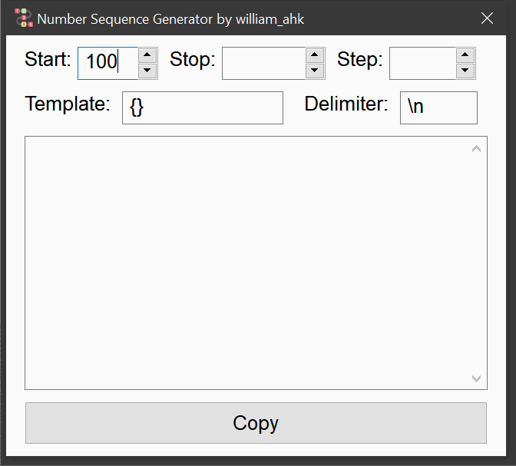
Task: Copy the generated sequence
Action: (256, 423)
